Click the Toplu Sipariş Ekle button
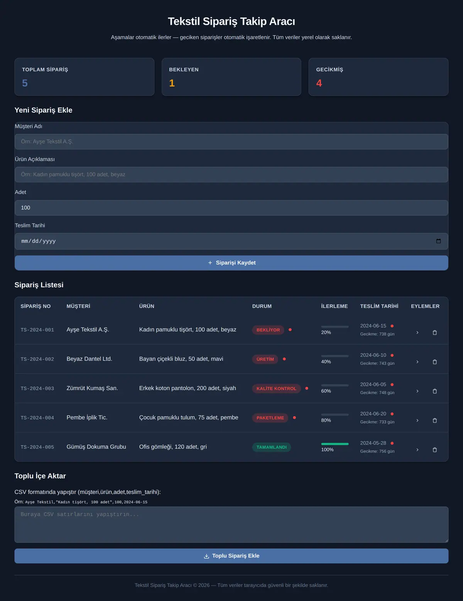463x601 pixels. (x=231, y=556)
